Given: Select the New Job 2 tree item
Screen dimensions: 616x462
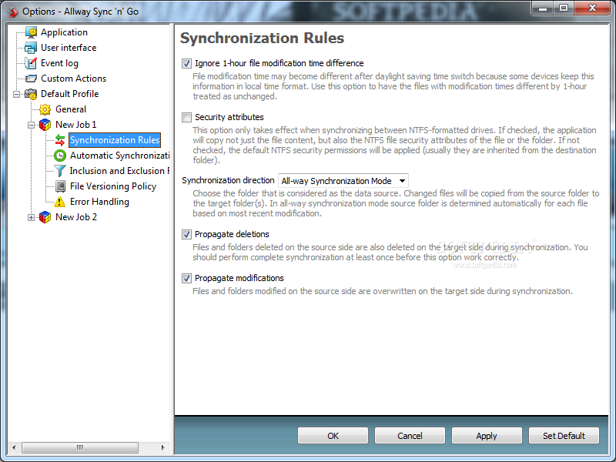Looking at the screenshot, I should [75, 217].
